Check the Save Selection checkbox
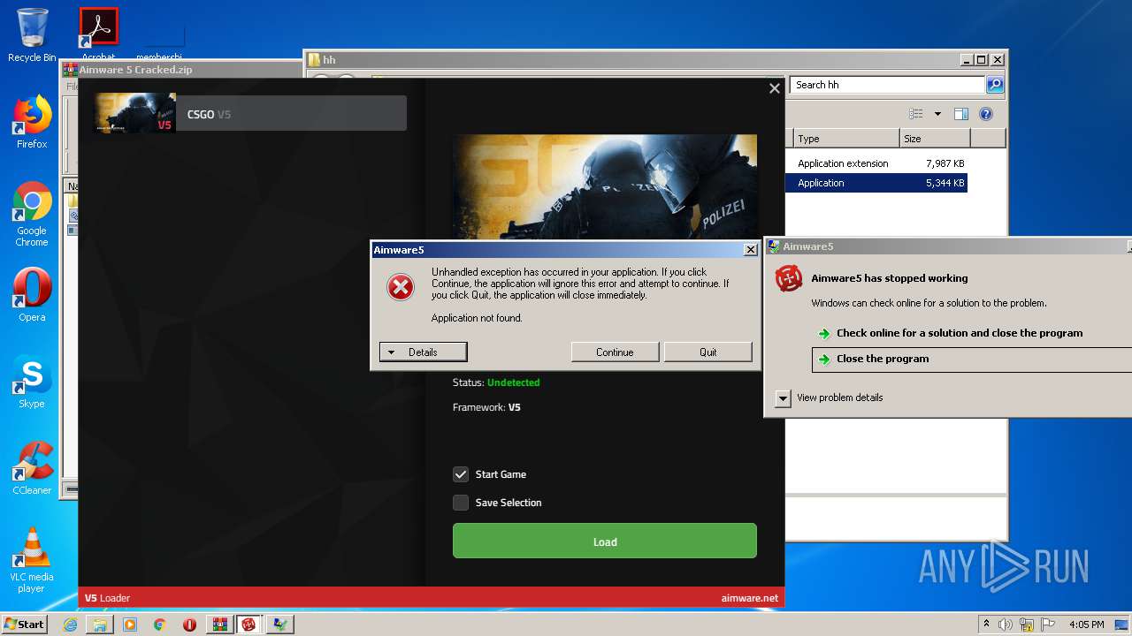The image size is (1132, 636). pos(461,503)
